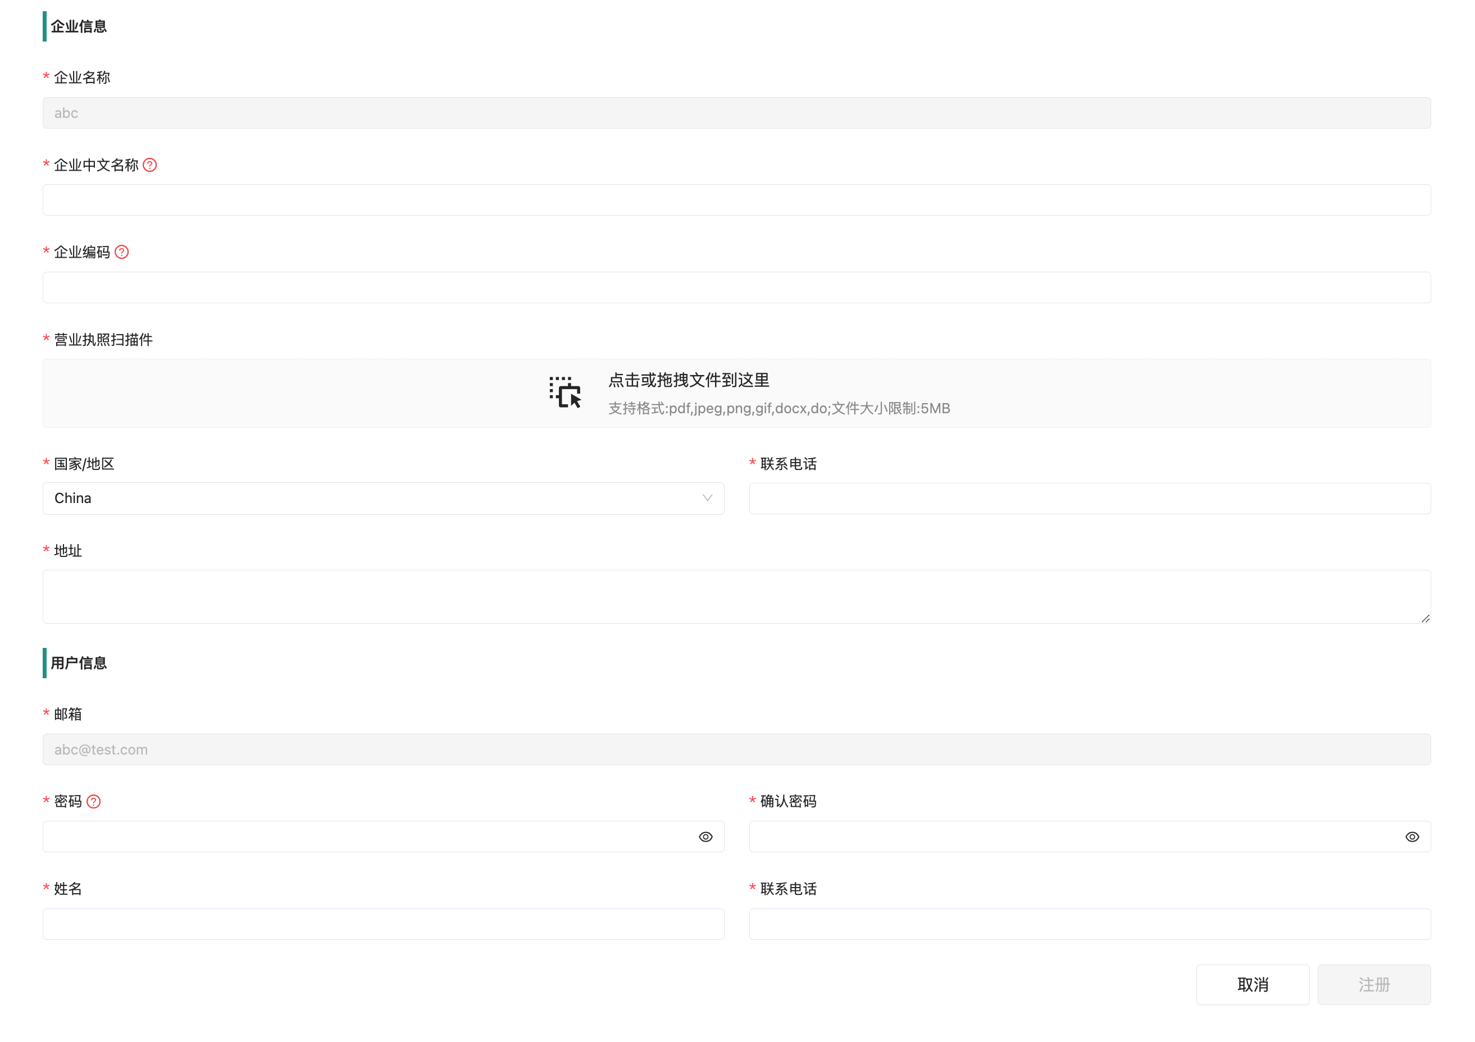Show the 密码 field contents with the eye icon
1475x1042 pixels.
tap(706, 836)
